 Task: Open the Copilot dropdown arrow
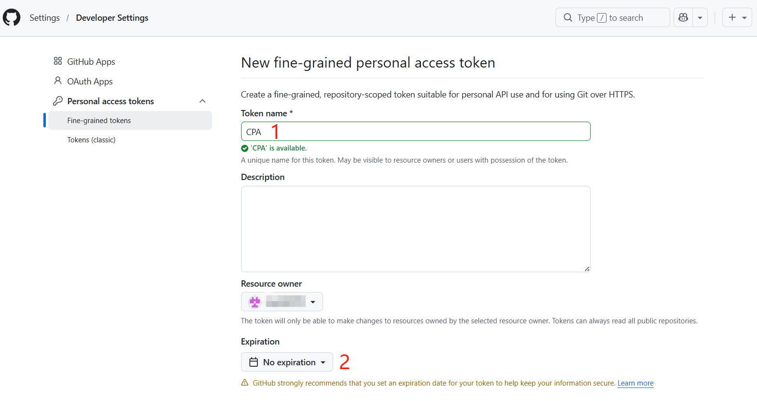point(700,18)
